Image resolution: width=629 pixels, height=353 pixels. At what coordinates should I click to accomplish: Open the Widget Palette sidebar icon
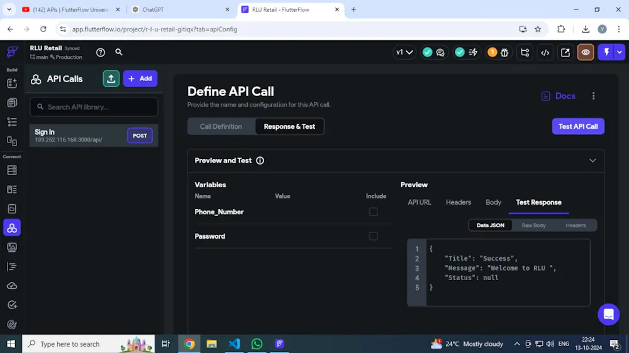pyautogui.click(x=12, y=84)
